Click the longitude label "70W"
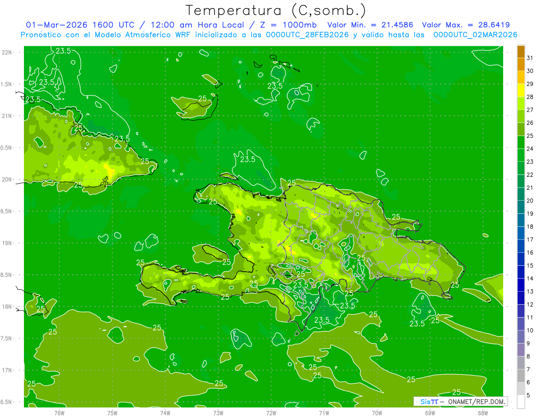The image size is (542, 419). 377,413
